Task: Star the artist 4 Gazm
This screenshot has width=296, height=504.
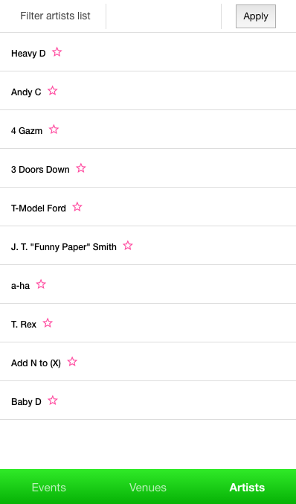Action: (x=54, y=130)
